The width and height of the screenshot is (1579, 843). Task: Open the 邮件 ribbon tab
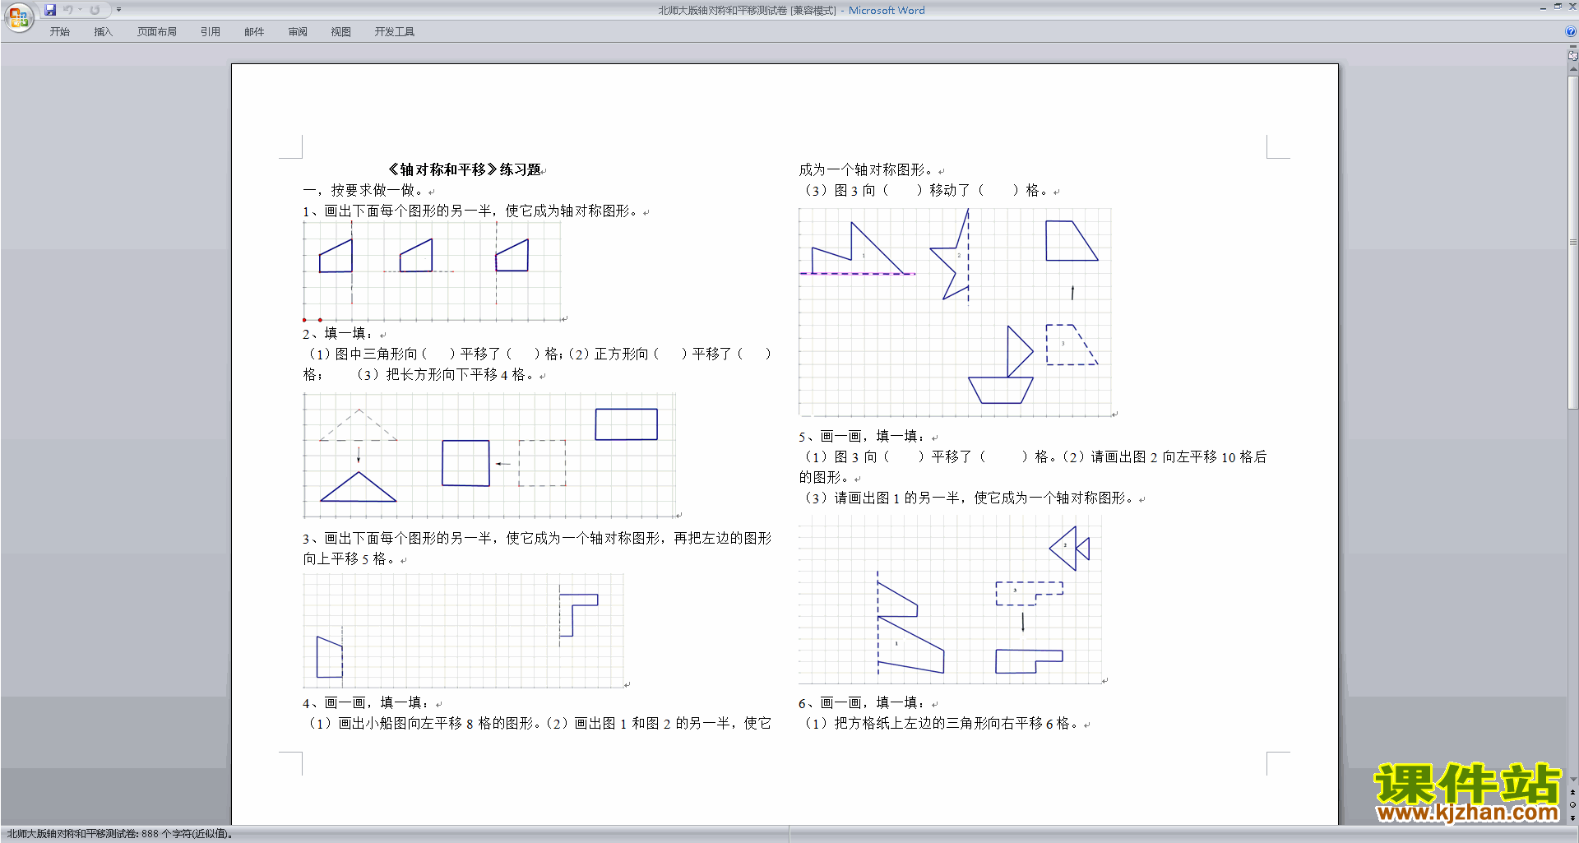[254, 32]
